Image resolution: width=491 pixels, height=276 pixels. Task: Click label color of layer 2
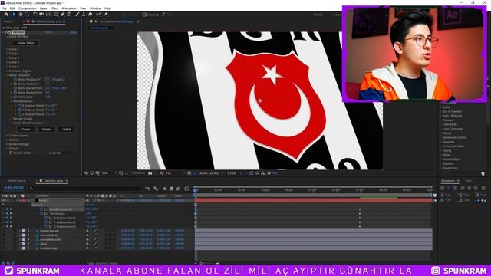pyautogui.click(x=24, y=231)
